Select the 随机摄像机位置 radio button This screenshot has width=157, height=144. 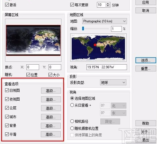(x=72, y=128)
